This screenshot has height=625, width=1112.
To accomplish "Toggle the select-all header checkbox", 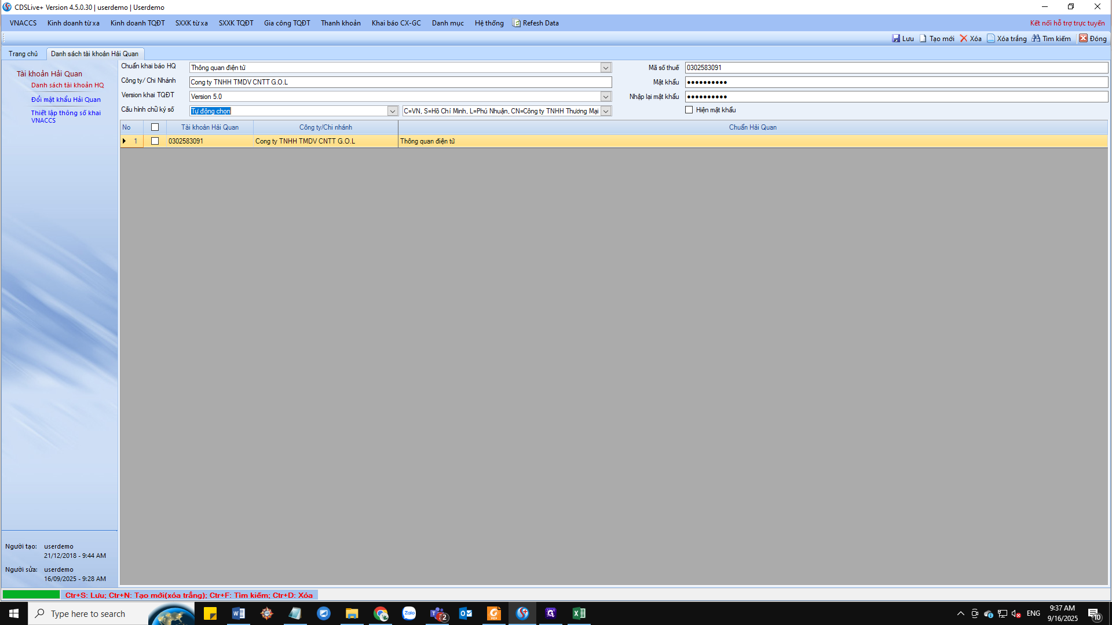I will click(x=155, y=127).
